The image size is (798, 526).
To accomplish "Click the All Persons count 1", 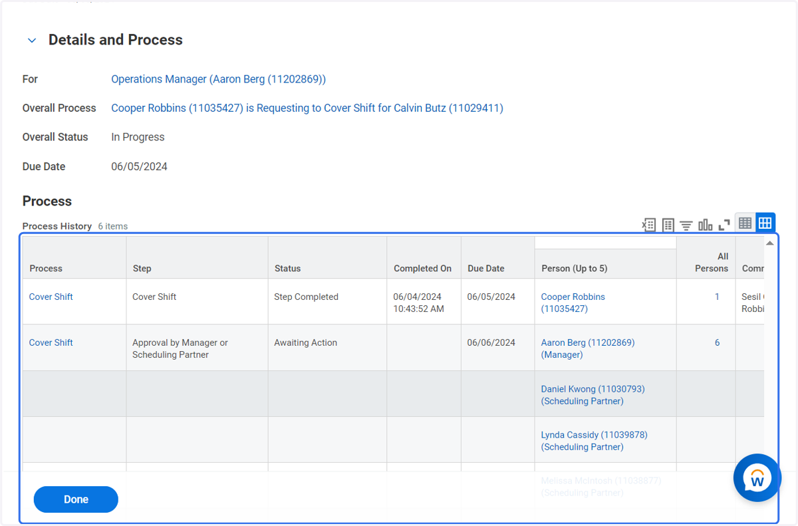I will 717,297.
